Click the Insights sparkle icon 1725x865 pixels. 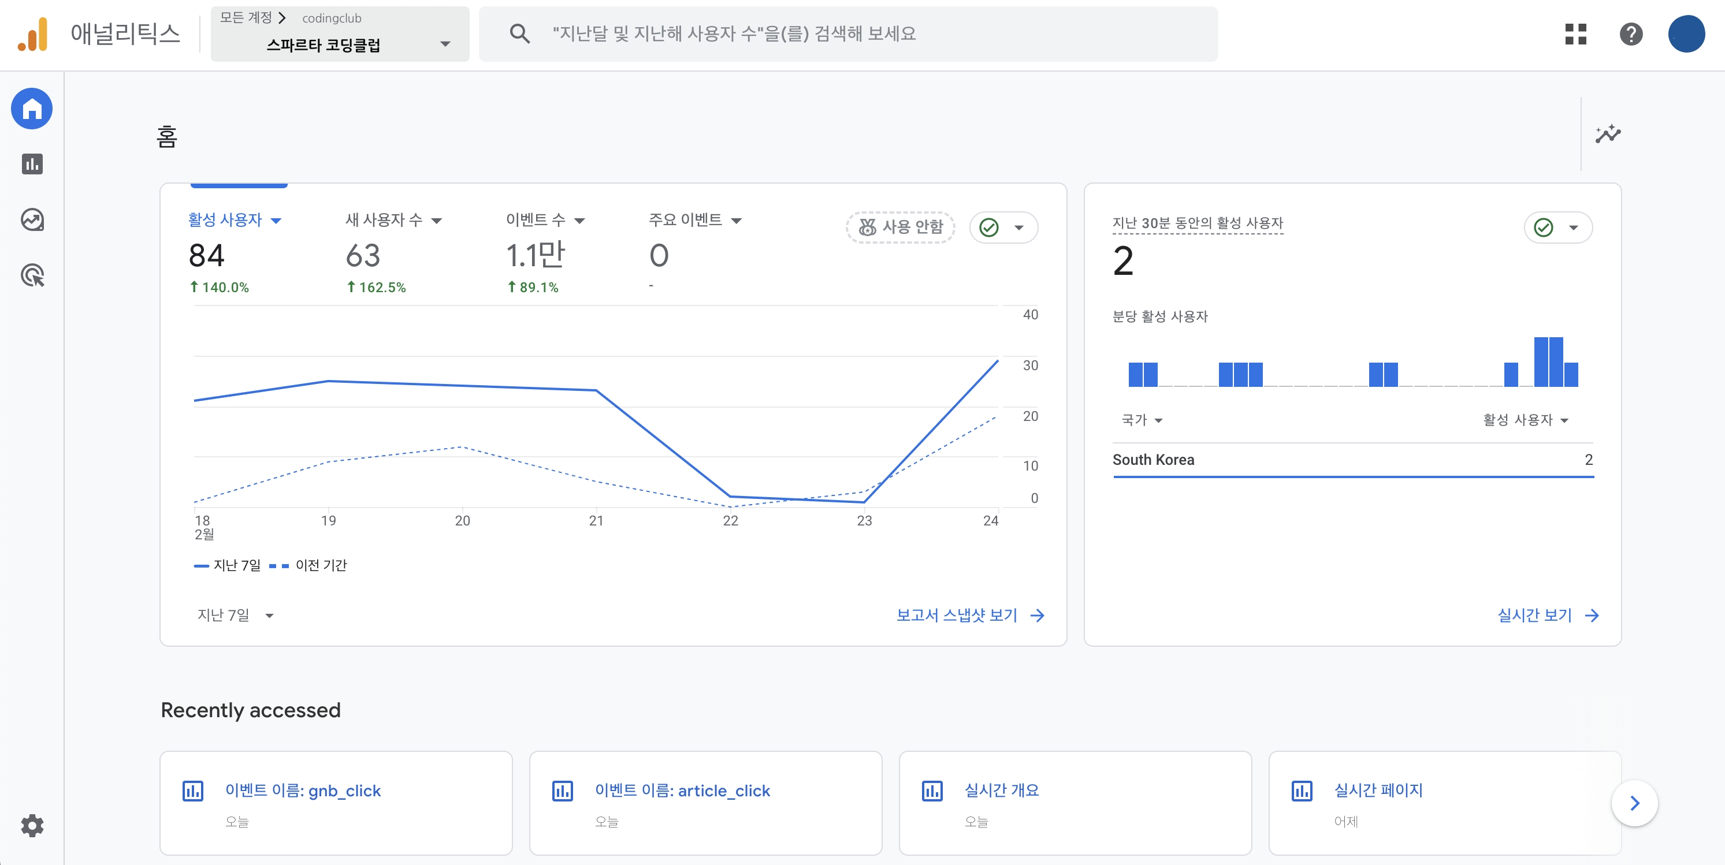tap(1608, 134)
